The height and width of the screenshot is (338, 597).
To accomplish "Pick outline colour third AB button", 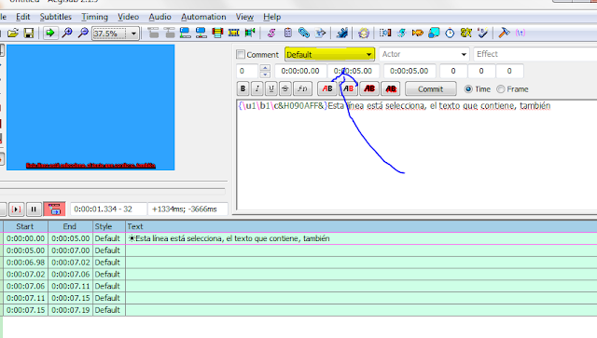I will (369, 88).
